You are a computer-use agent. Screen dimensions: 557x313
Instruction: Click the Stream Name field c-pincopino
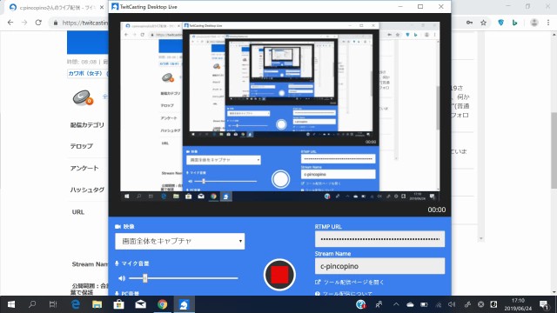(379, 266)
